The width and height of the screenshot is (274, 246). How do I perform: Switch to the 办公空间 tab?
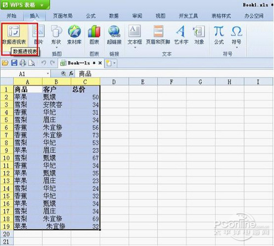254,16
